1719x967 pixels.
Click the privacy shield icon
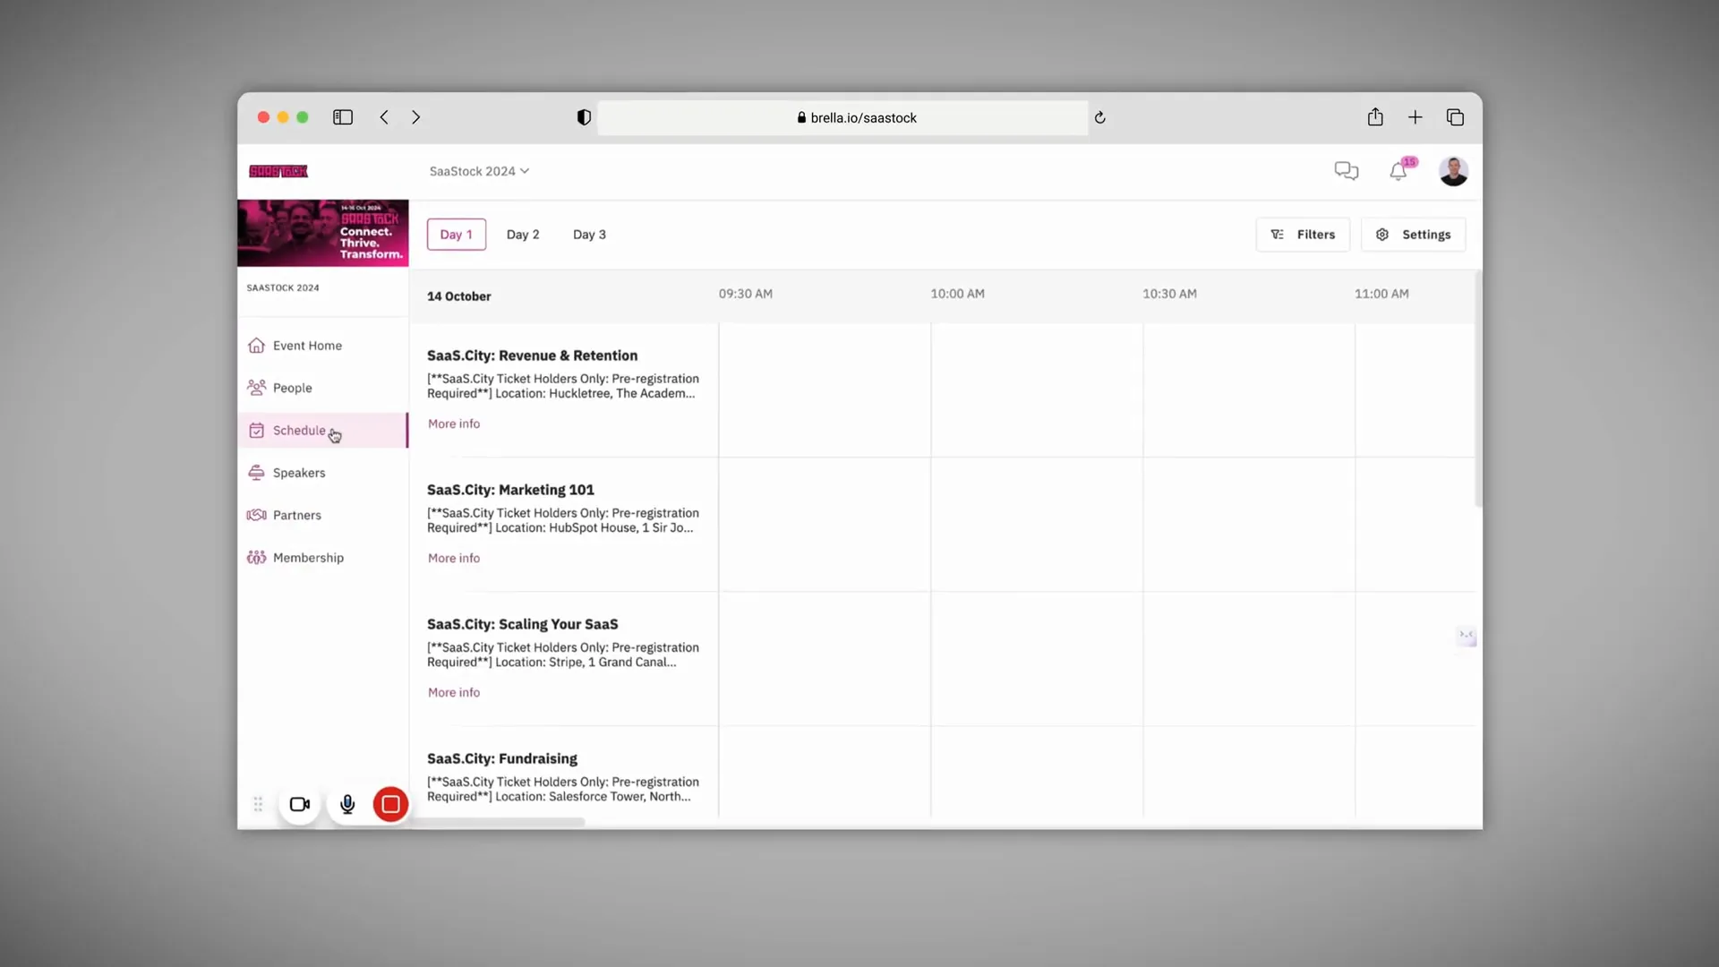click(x=584, y=117)
